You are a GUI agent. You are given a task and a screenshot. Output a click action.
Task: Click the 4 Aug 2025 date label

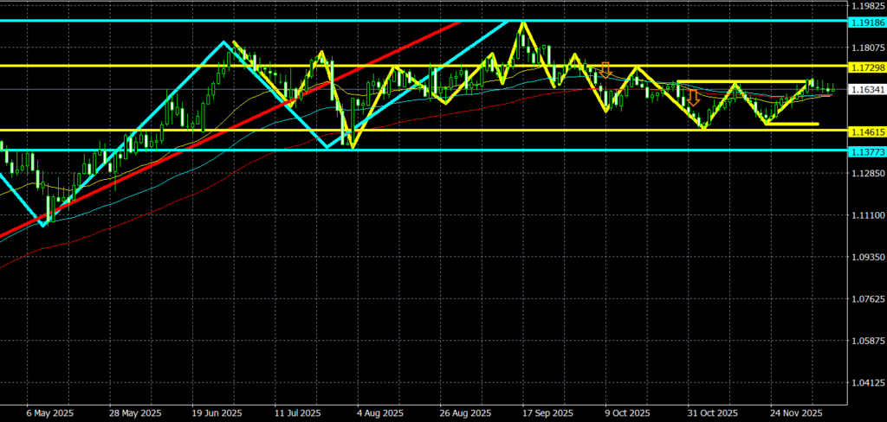pyautogui.click(x=381, y=412)
